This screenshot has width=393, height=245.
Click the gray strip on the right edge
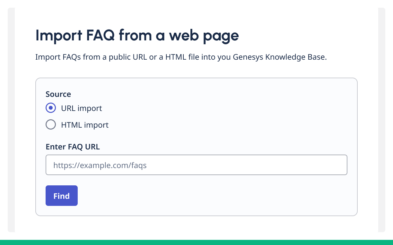point(381,119)
